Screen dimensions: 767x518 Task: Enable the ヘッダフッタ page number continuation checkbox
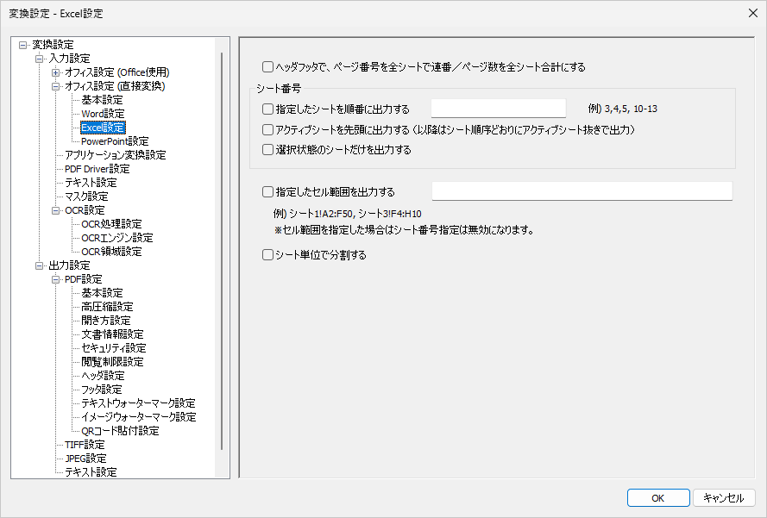click(268, 66)
